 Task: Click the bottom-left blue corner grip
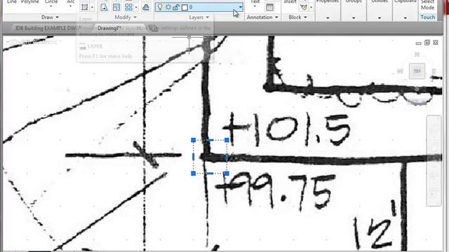point(194,173)
